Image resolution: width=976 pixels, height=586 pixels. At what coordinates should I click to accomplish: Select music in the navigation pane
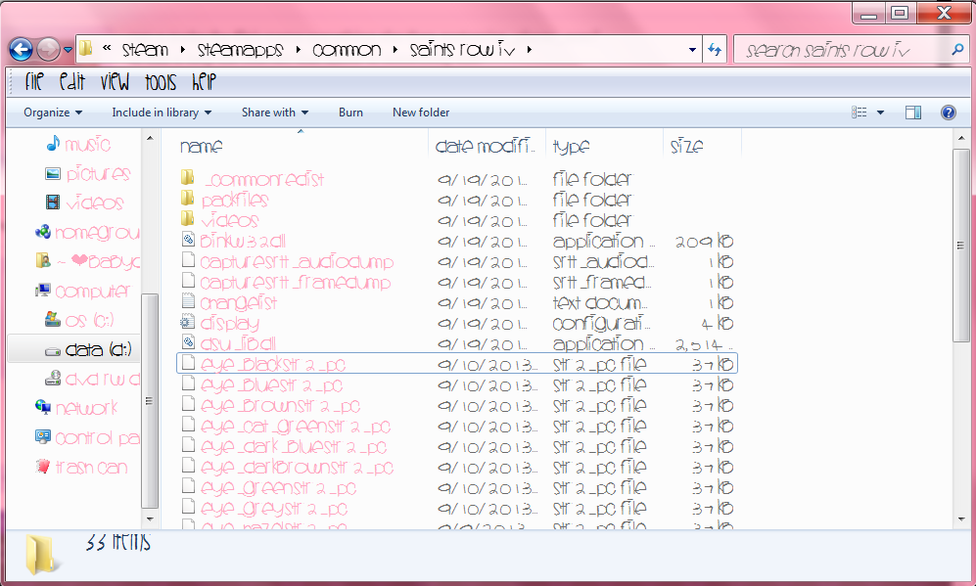(87, 145)
